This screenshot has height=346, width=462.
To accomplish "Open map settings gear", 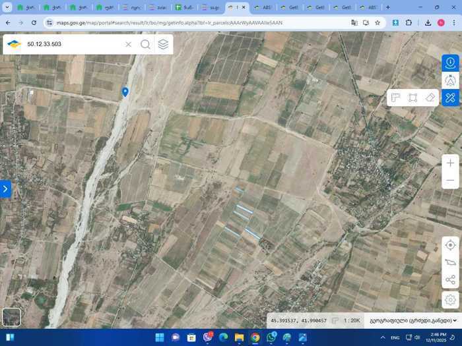I will click(450, 299).
